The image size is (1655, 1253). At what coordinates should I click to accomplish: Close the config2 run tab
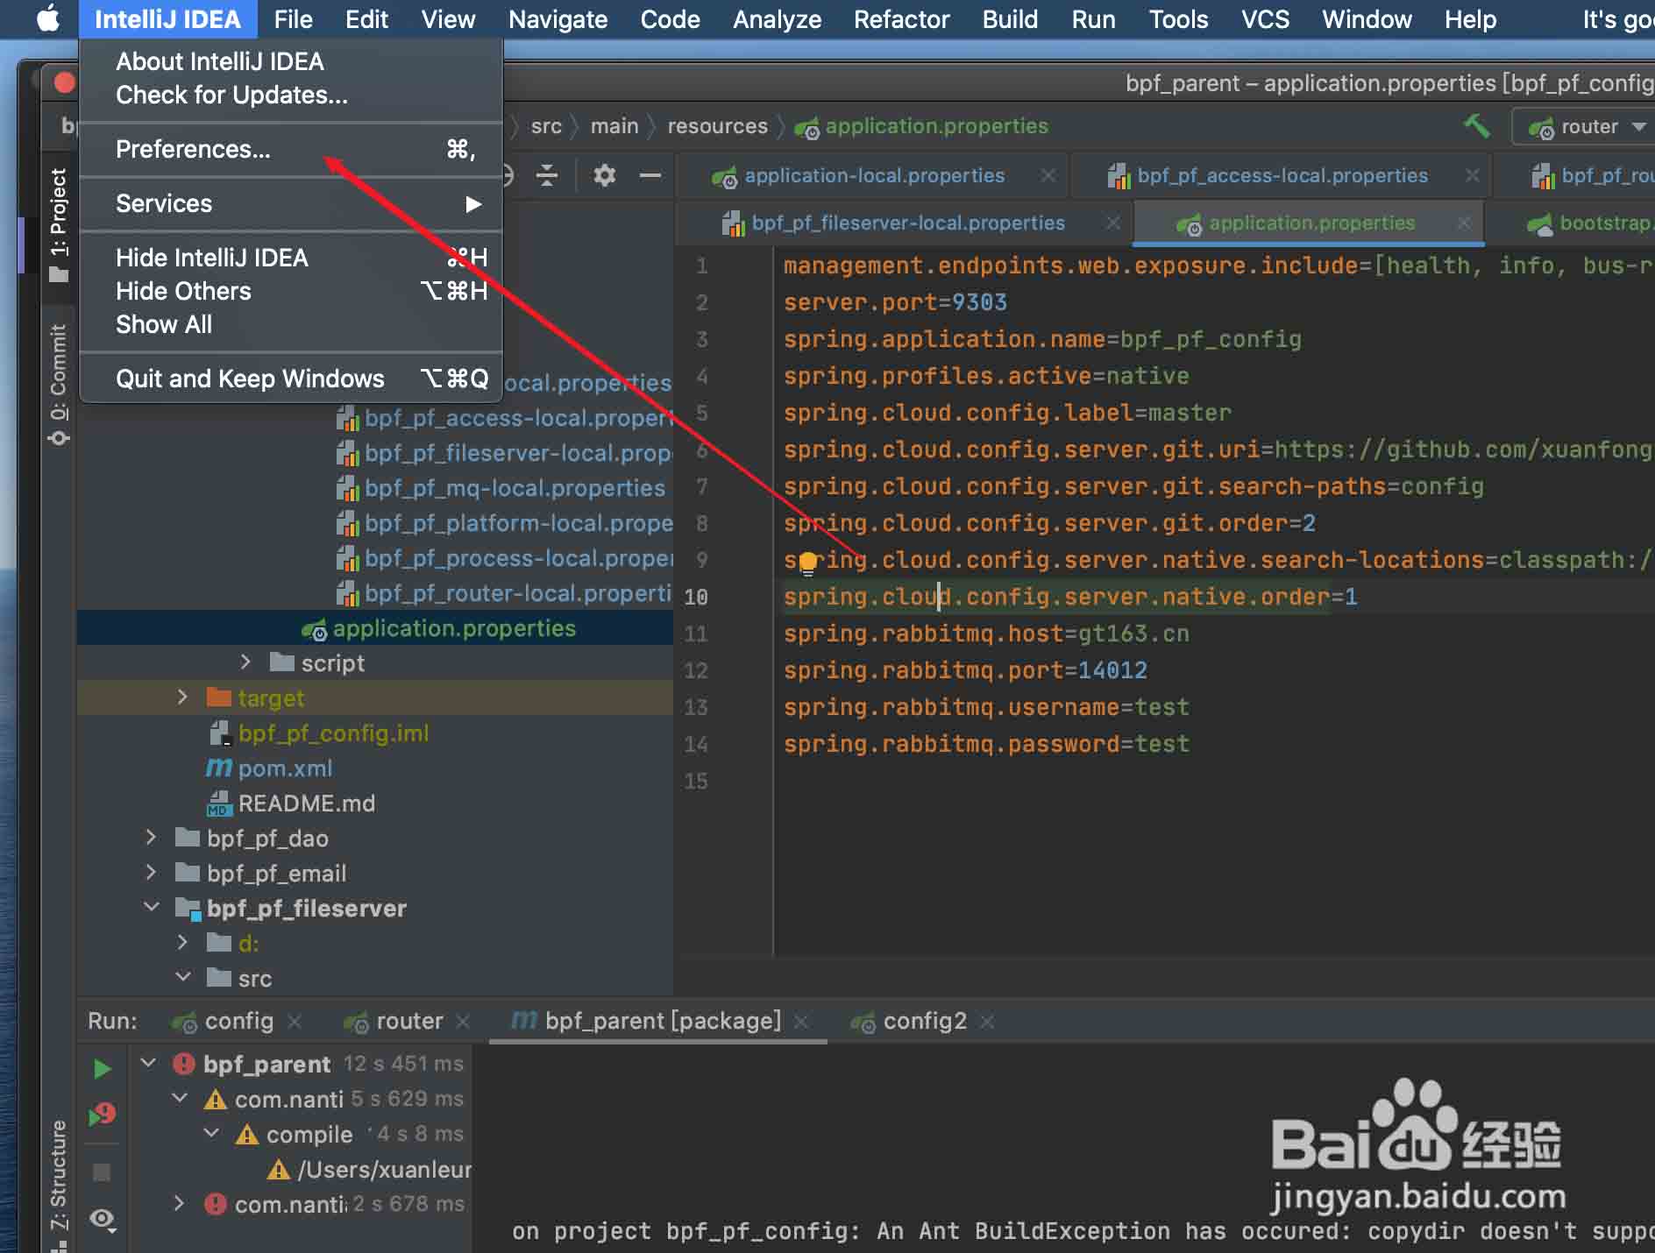[988, 1022]
